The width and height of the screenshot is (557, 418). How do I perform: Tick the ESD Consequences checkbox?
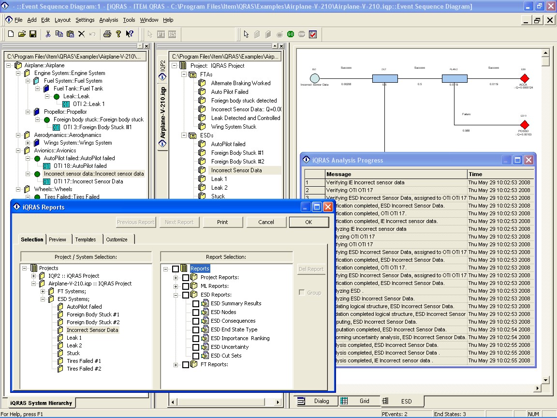196,321
